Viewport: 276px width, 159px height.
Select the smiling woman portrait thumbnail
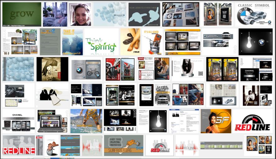point(80,14)
